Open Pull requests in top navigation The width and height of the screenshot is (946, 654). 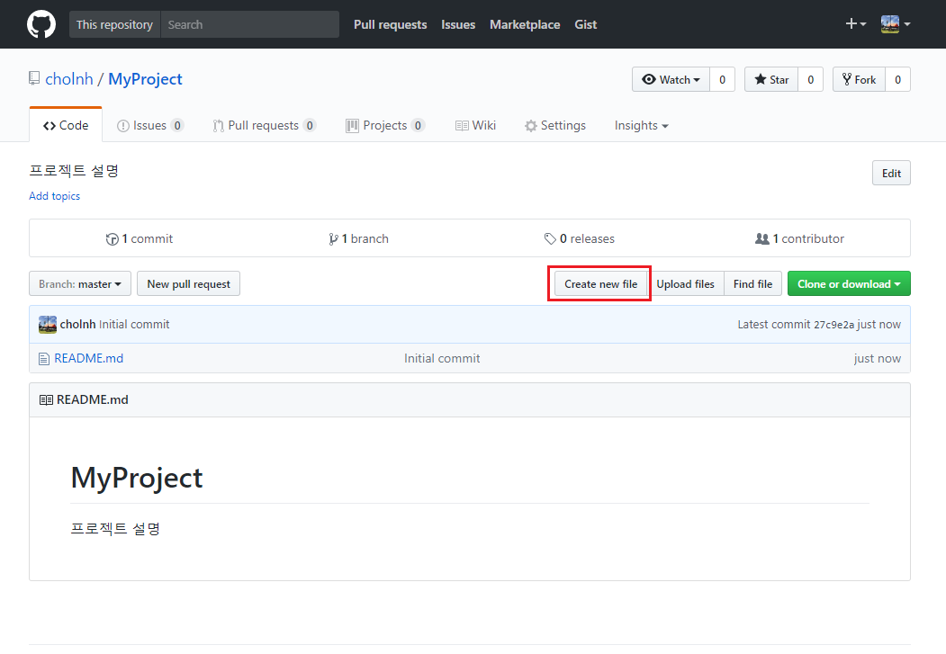click(391, 24)
